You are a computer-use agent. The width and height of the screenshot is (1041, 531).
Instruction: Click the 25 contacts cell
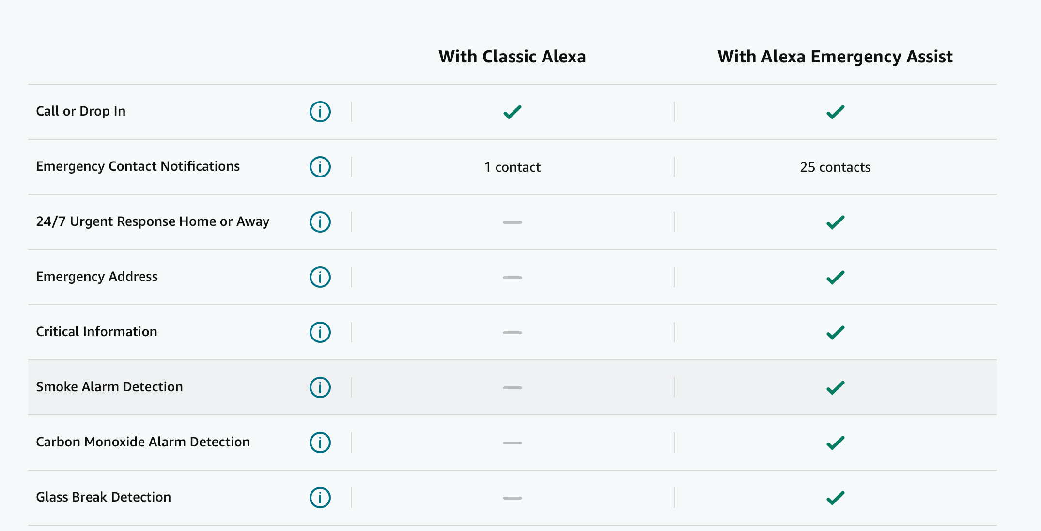point(835,167)
